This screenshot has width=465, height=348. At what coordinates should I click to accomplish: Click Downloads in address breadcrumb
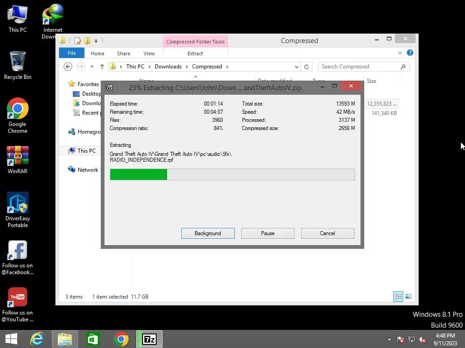(168, 67)
